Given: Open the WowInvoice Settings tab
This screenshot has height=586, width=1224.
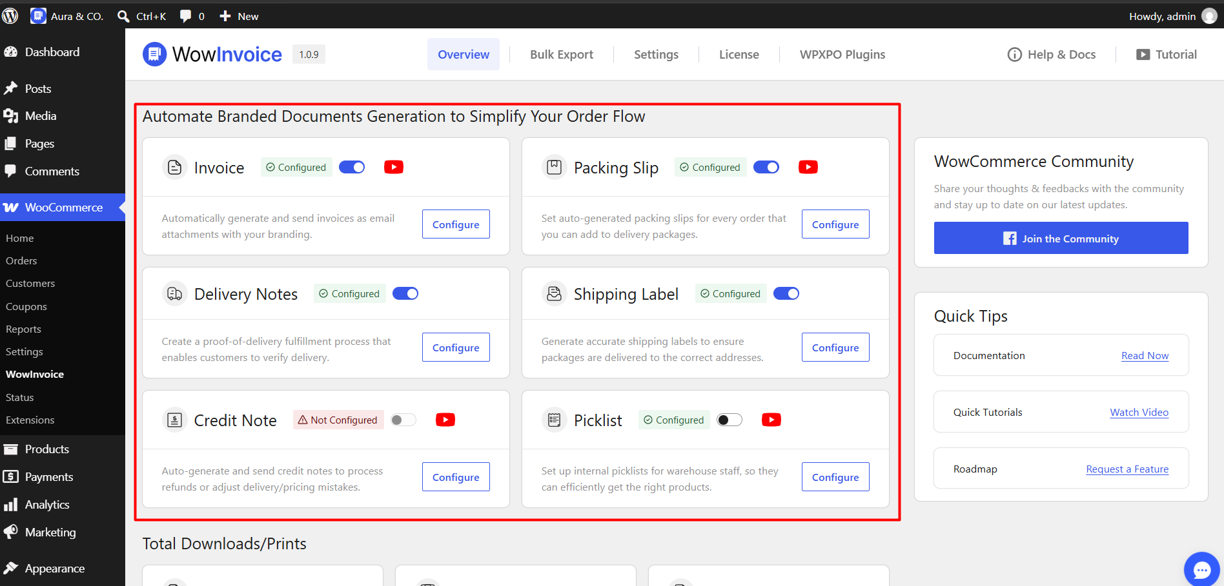Looking at the screenshot, I should 656,54.
